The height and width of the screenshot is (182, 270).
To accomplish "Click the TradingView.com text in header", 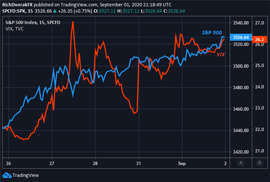I will [79, 5].
